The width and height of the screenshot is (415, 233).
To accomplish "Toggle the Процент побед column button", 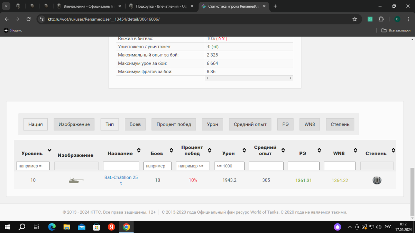I will [174, 124].
